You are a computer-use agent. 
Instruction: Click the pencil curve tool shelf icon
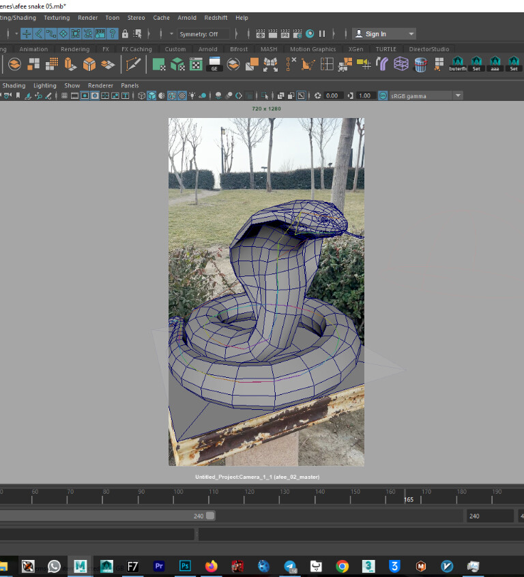tap(133, 64)
